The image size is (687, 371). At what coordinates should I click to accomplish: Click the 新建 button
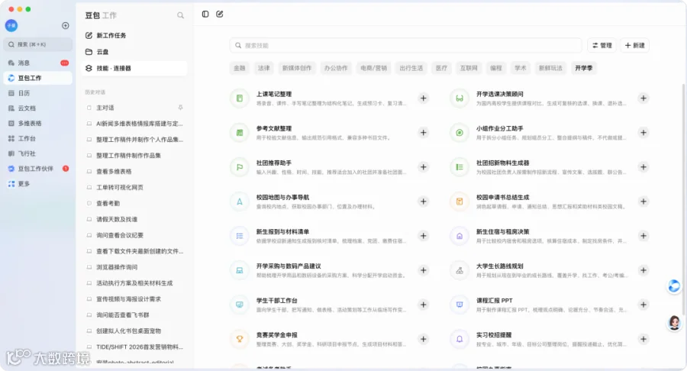coord(634,45)
